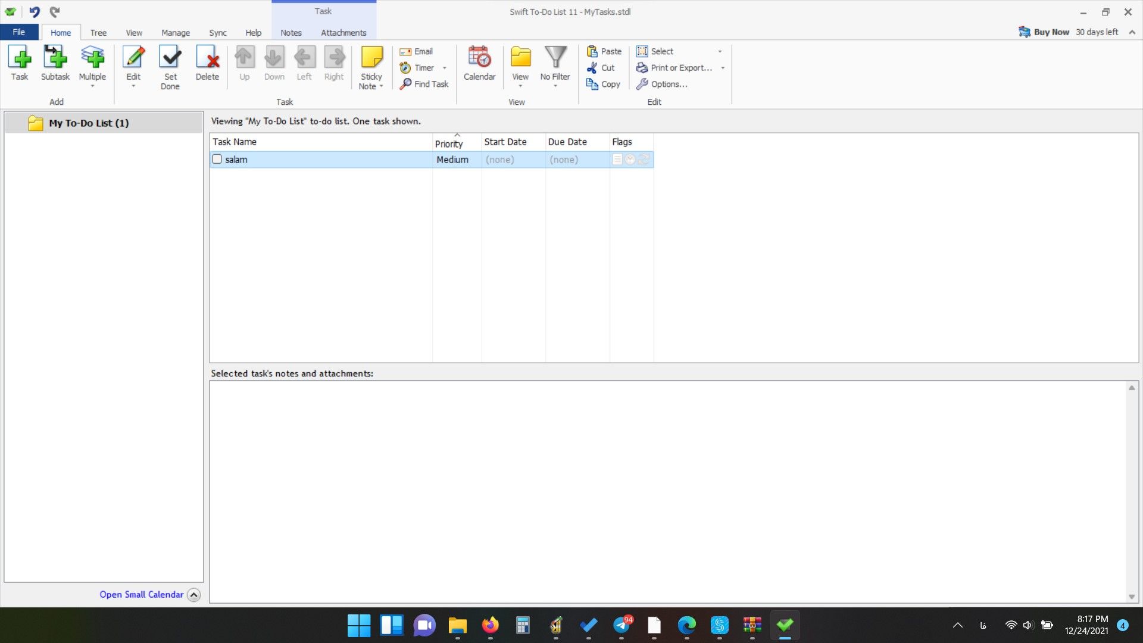1143x643 pixels.
Task: Open Find Task search
Action: [x=424, y=84]
